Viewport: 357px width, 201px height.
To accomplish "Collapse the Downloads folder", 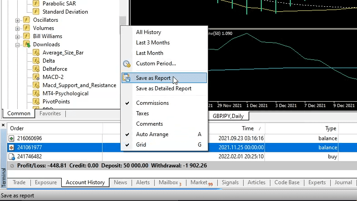I will (18, 44).
